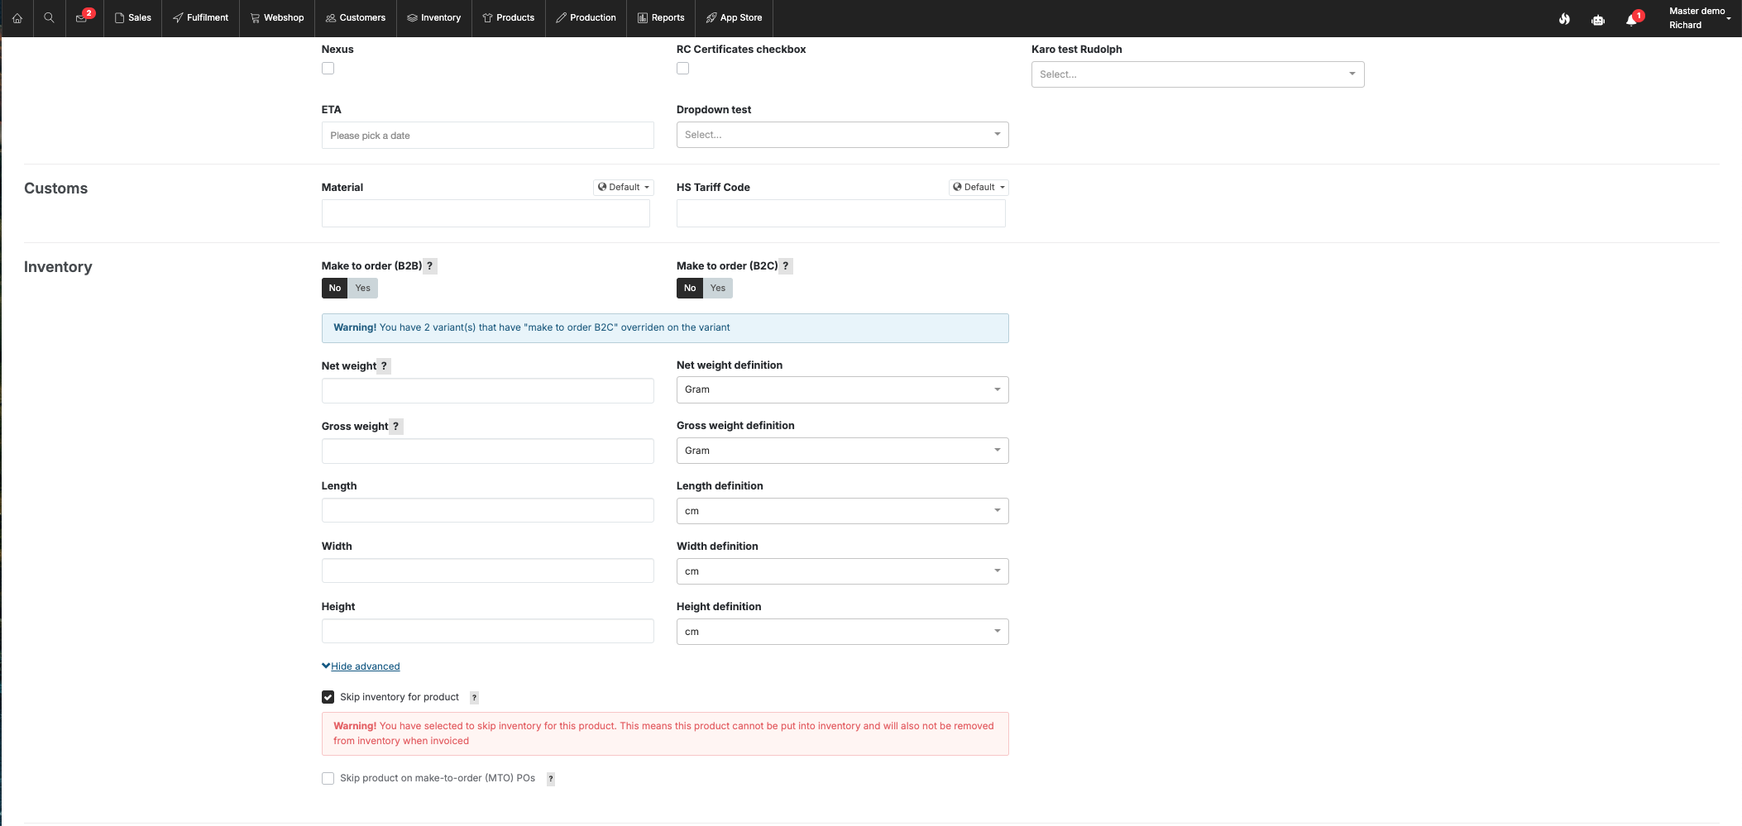
Task: Open the inbox mail icon with badge
Action: pos(84,17)
